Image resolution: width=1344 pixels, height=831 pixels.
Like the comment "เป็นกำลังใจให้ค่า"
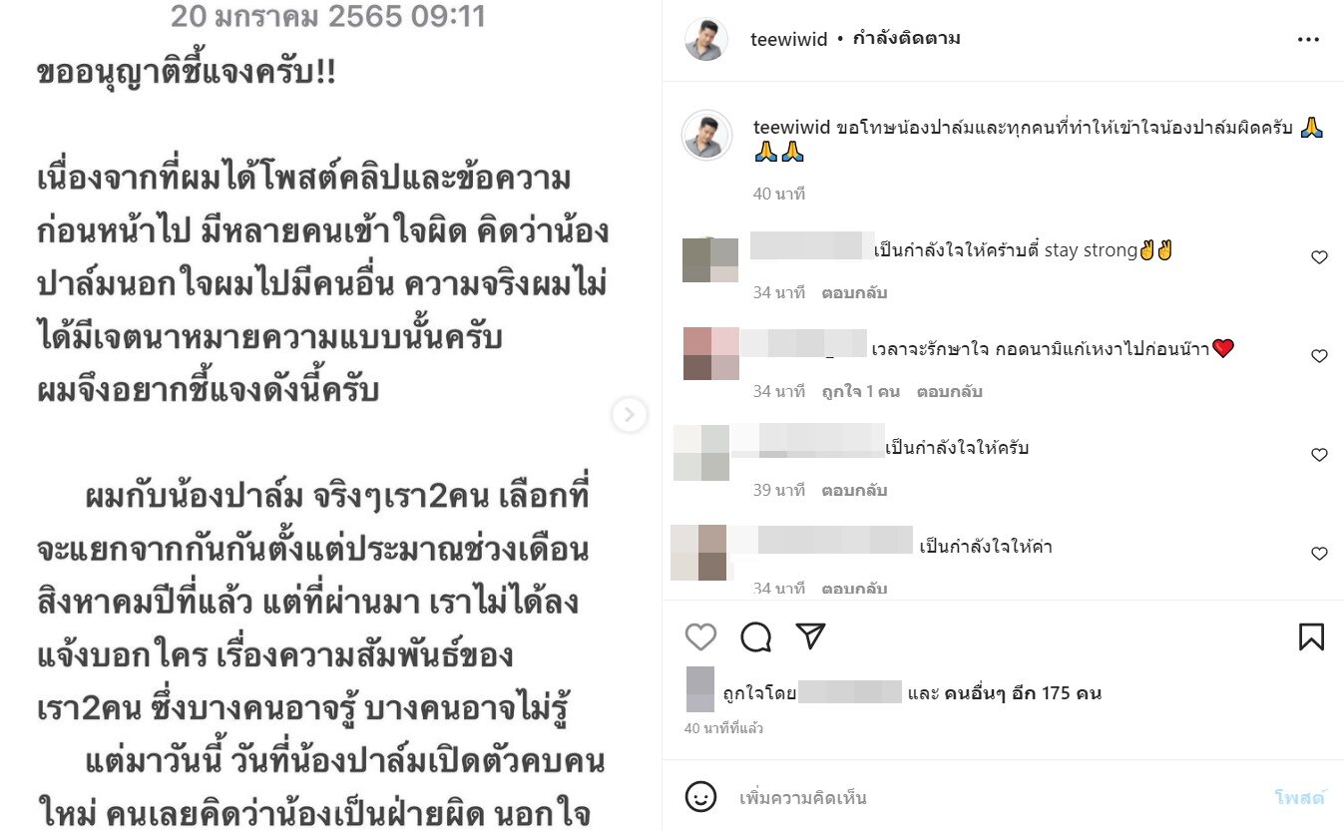[x=1319, y=554]
